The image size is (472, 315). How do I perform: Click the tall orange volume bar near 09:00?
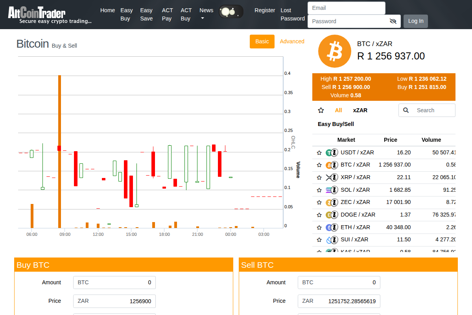59,152
